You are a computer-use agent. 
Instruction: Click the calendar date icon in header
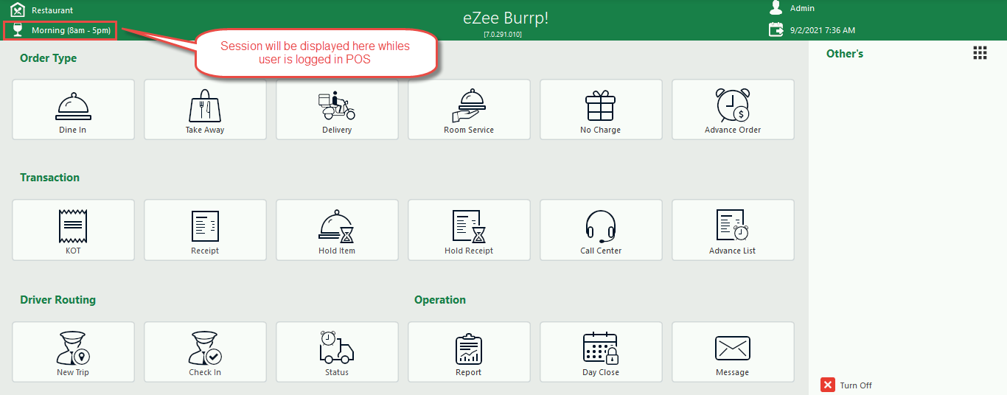(776, 29)
